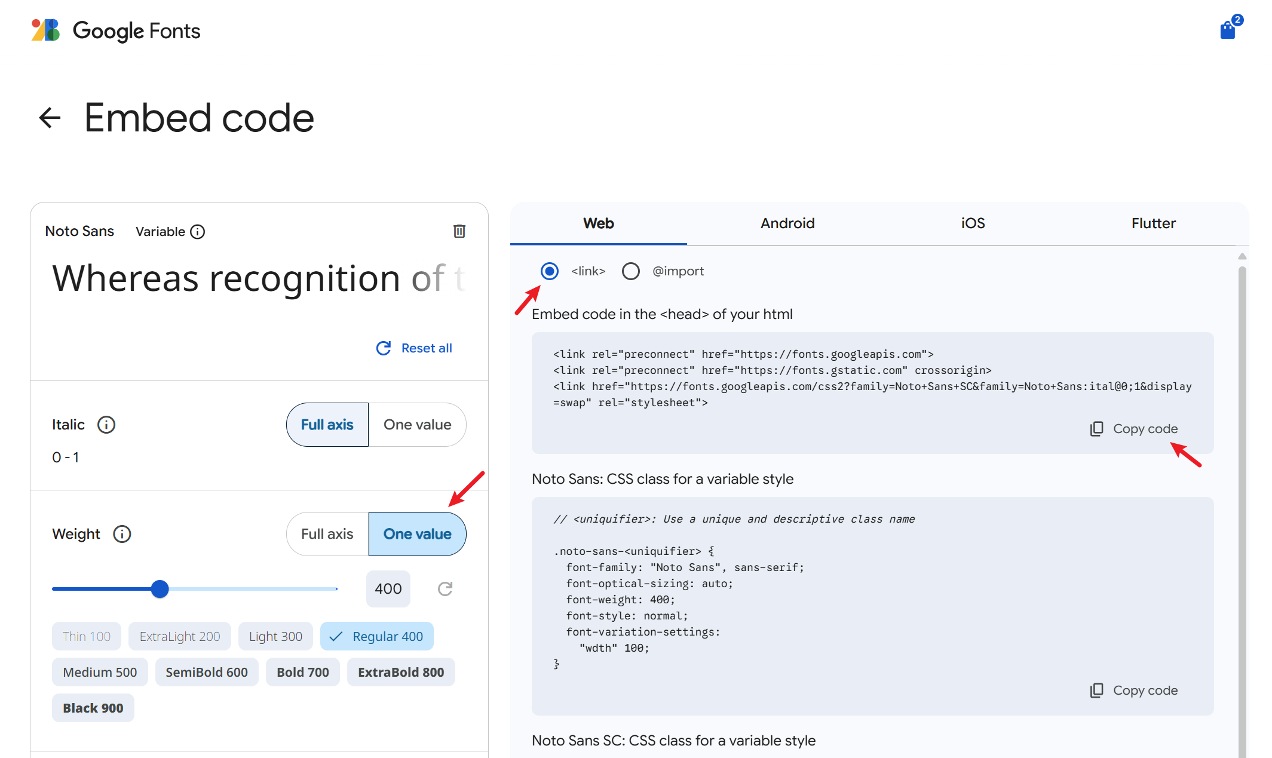Set Italic to One value
The width and height of the screenshot is (1272, 758).
click(x=418, y=425)
